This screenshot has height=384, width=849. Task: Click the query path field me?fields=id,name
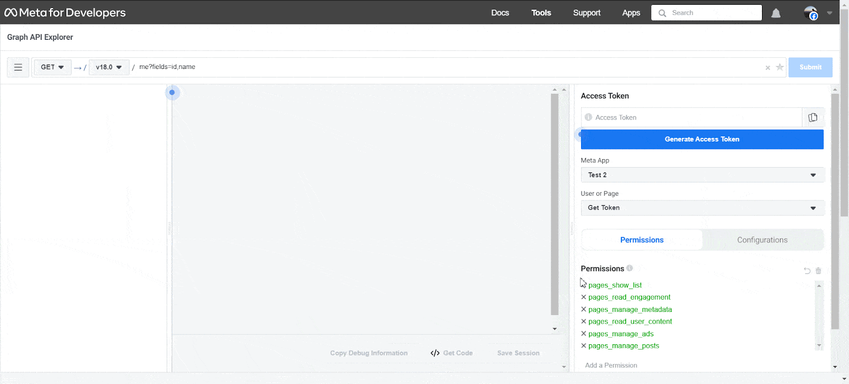448,67
